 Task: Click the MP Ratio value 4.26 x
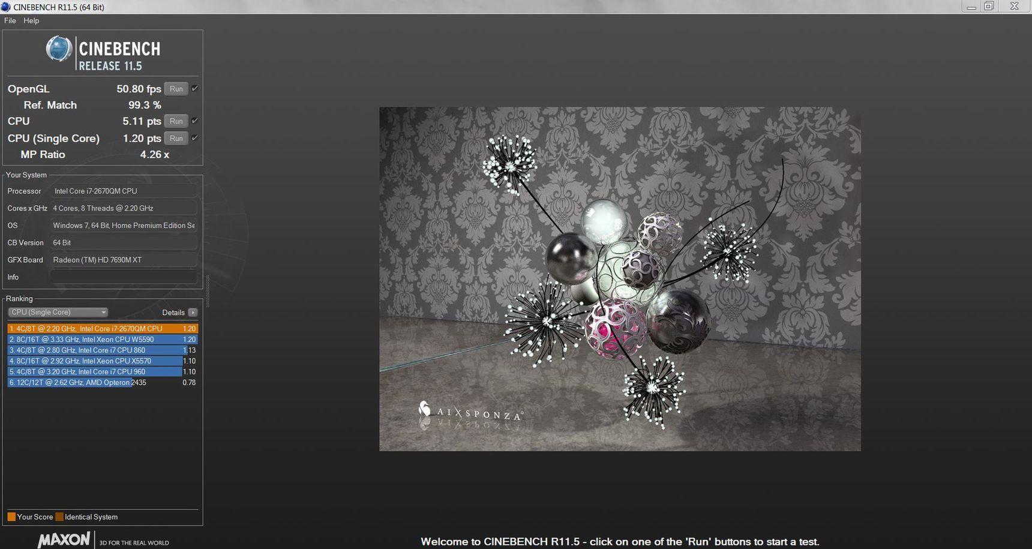[x=155, y=155]
